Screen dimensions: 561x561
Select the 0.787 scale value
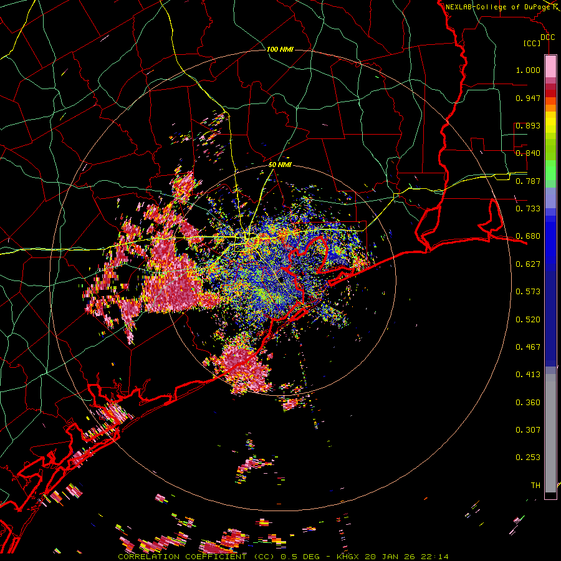point(528,181)
